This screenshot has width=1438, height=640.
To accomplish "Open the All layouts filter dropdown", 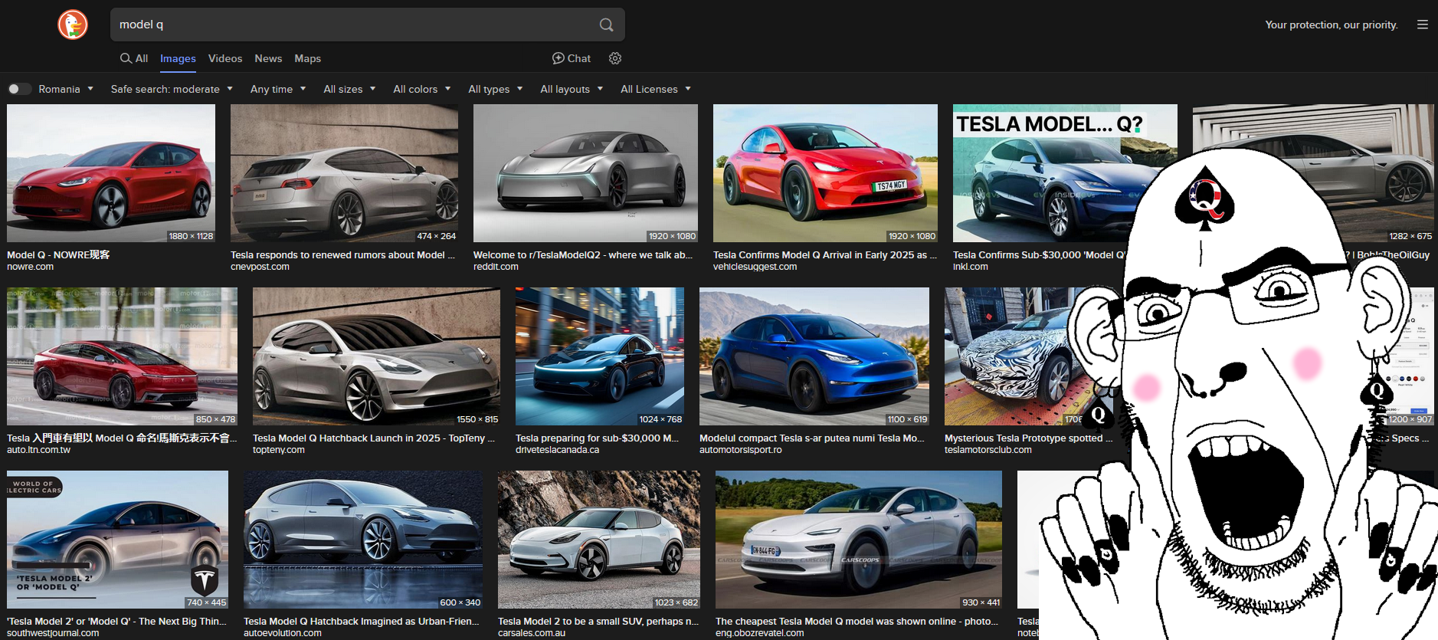I will 572,89.
